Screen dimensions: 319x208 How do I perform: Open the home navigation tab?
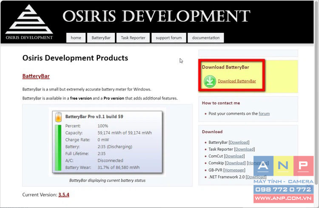76,38
